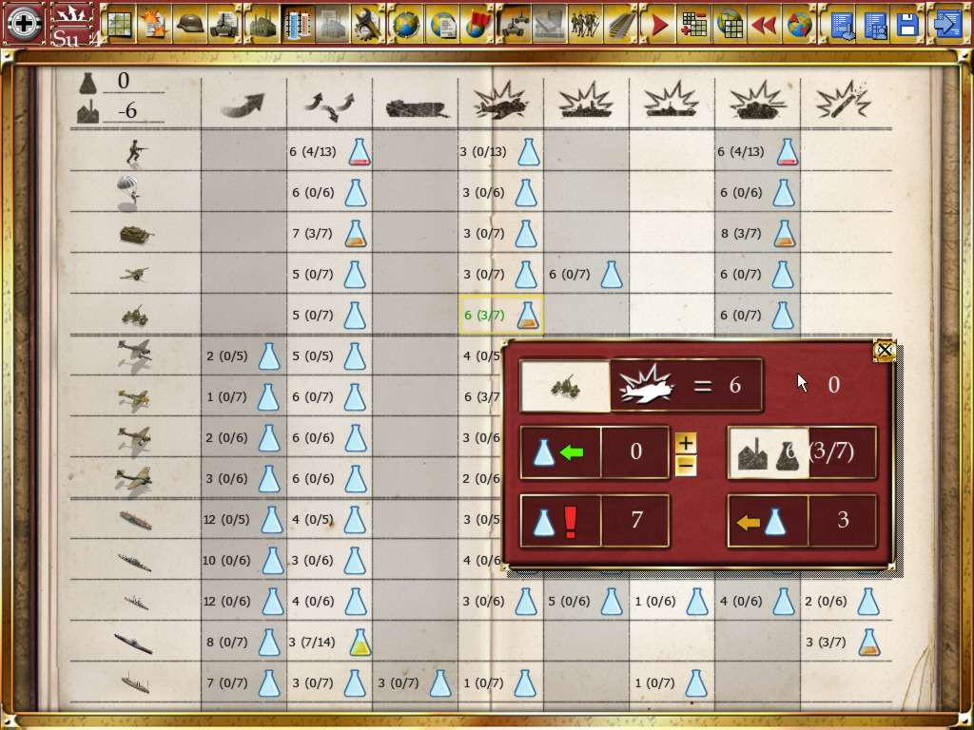The height and width of the screenshot is (730, 974).
Task: Click flask beside 3 (0/7) in transport row third column
Action: (x=440, y=682)
